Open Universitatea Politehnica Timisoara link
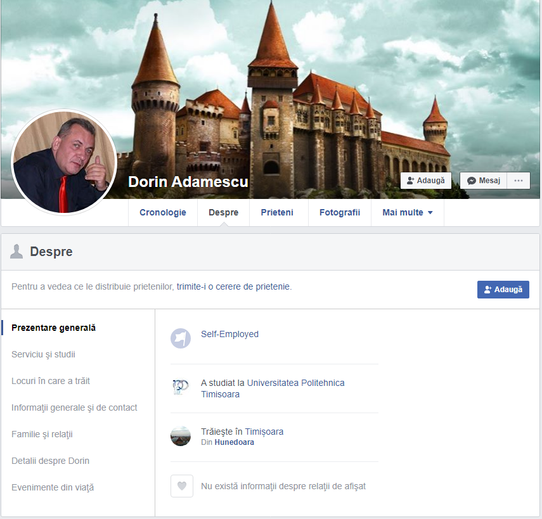The height and width of the screenshot is (519, 542). point(273,388)
